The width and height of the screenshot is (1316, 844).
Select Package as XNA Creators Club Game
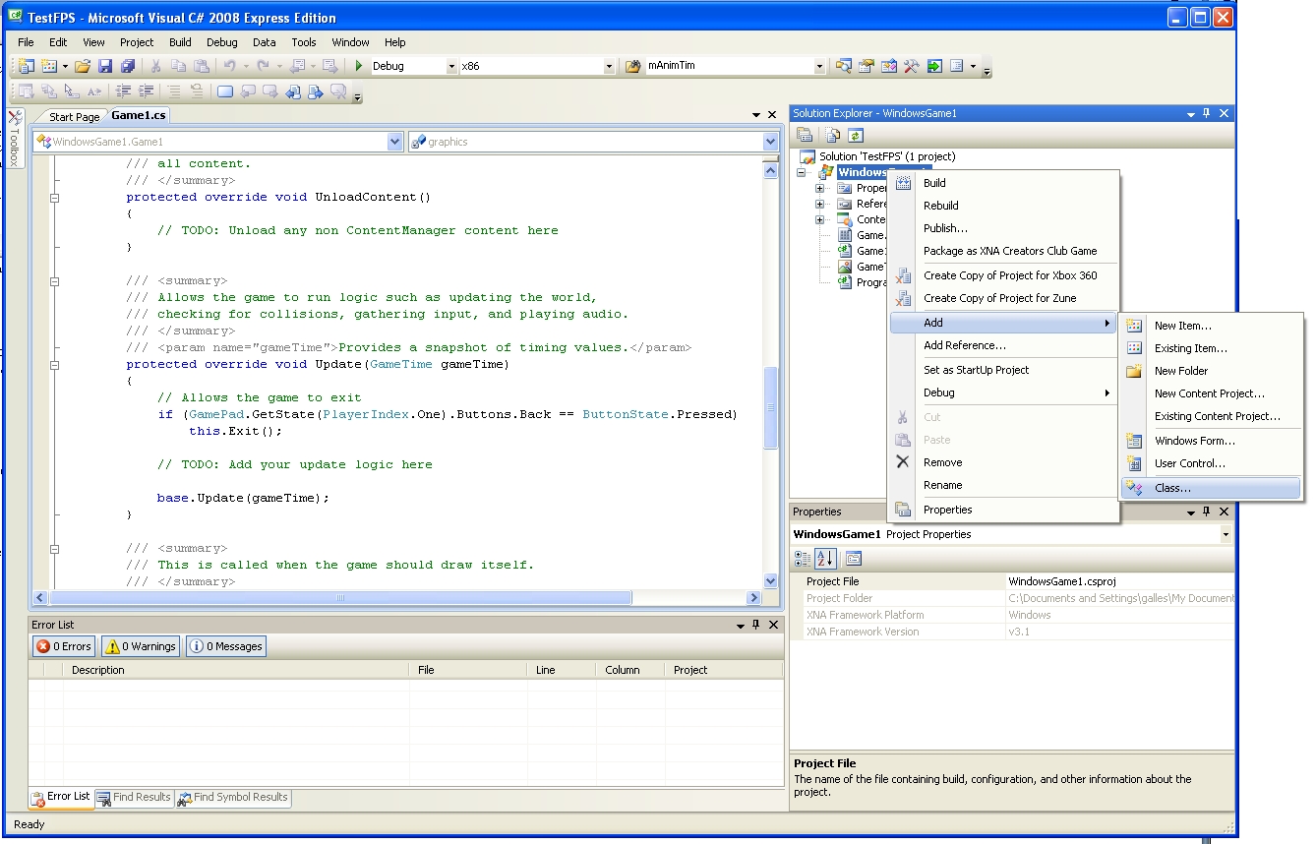tap(1003, 251)
